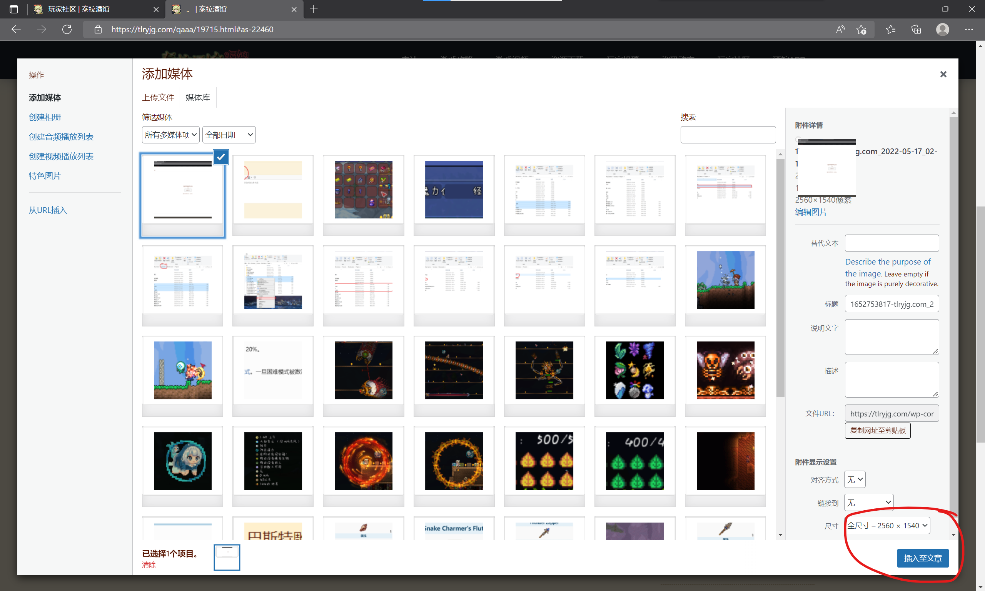The image size is (985, 591).
Task: Click the browser back arrow
Action: [16, 30]
